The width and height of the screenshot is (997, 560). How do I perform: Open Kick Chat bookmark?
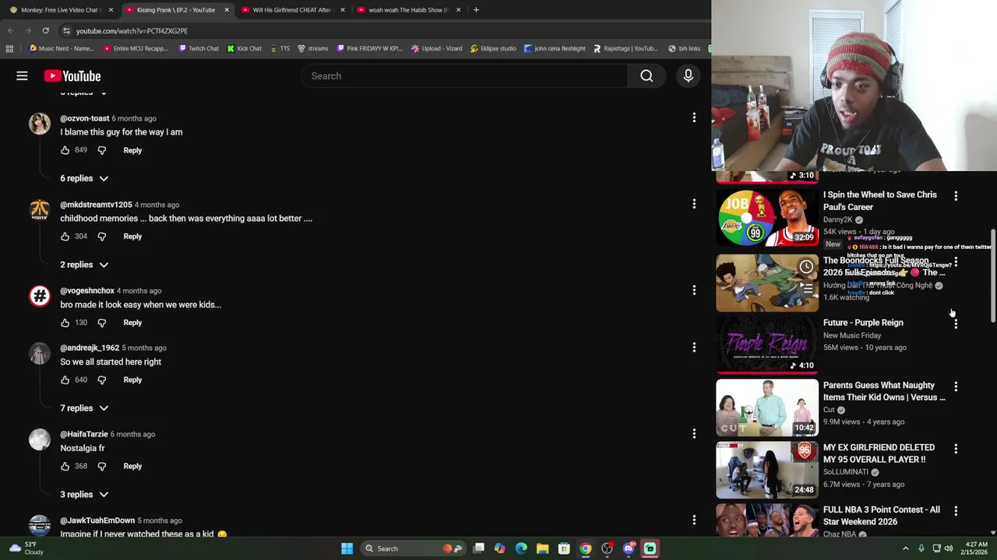(x=244, y=48)
